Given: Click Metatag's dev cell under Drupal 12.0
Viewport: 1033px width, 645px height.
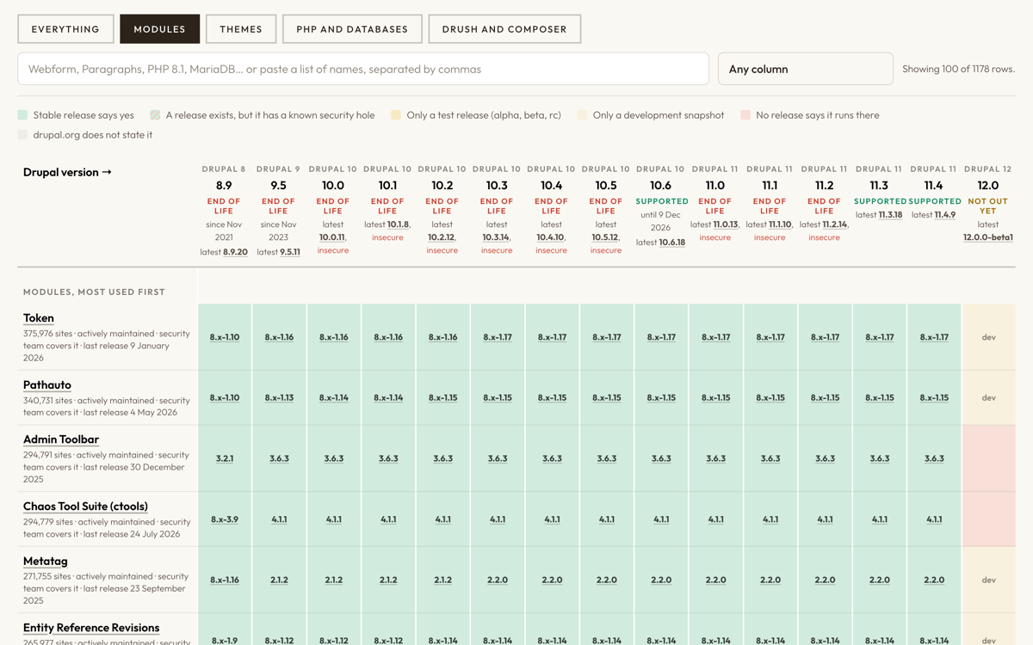Looking at the screenshot, I should (x=989, y=580).
